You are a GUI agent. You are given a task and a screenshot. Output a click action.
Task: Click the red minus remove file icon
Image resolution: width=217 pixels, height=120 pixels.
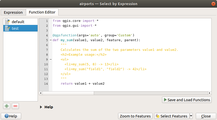[15, 106]
